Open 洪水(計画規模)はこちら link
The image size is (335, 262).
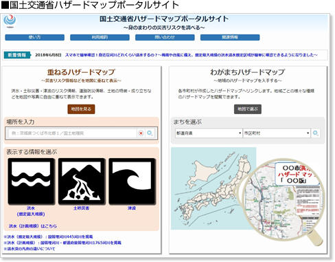(33, 226)
